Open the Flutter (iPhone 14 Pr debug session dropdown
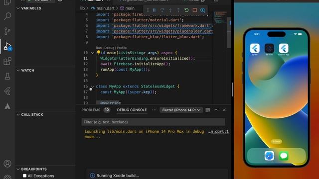The height and width of the screenshot is (179, 319). pos(181,110)
